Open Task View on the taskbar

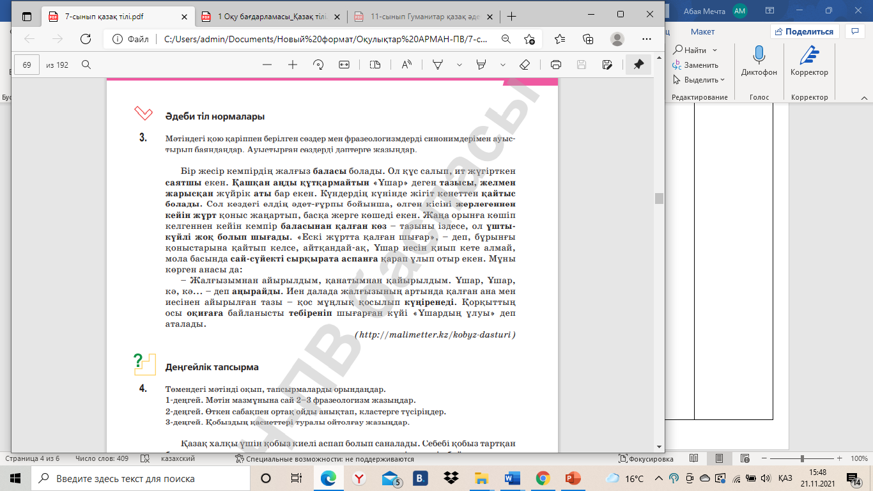(296, 478)
